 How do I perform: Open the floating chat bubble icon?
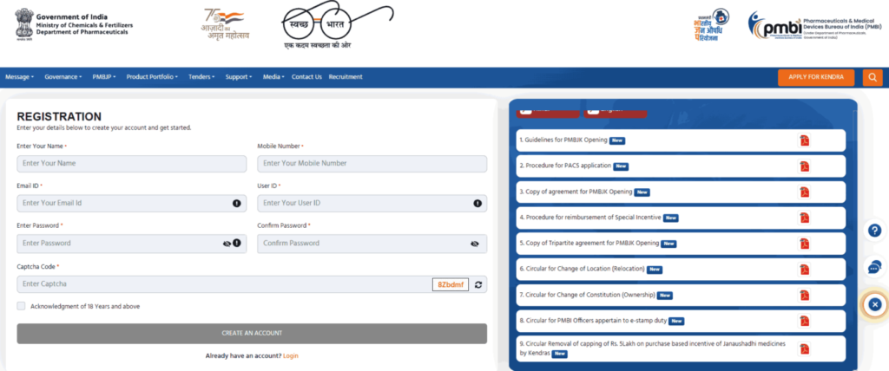point(875,268)
